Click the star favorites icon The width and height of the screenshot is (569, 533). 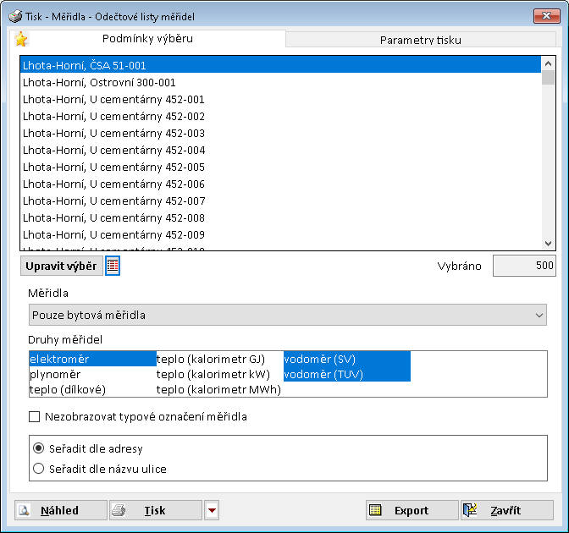tap(21, 40)
